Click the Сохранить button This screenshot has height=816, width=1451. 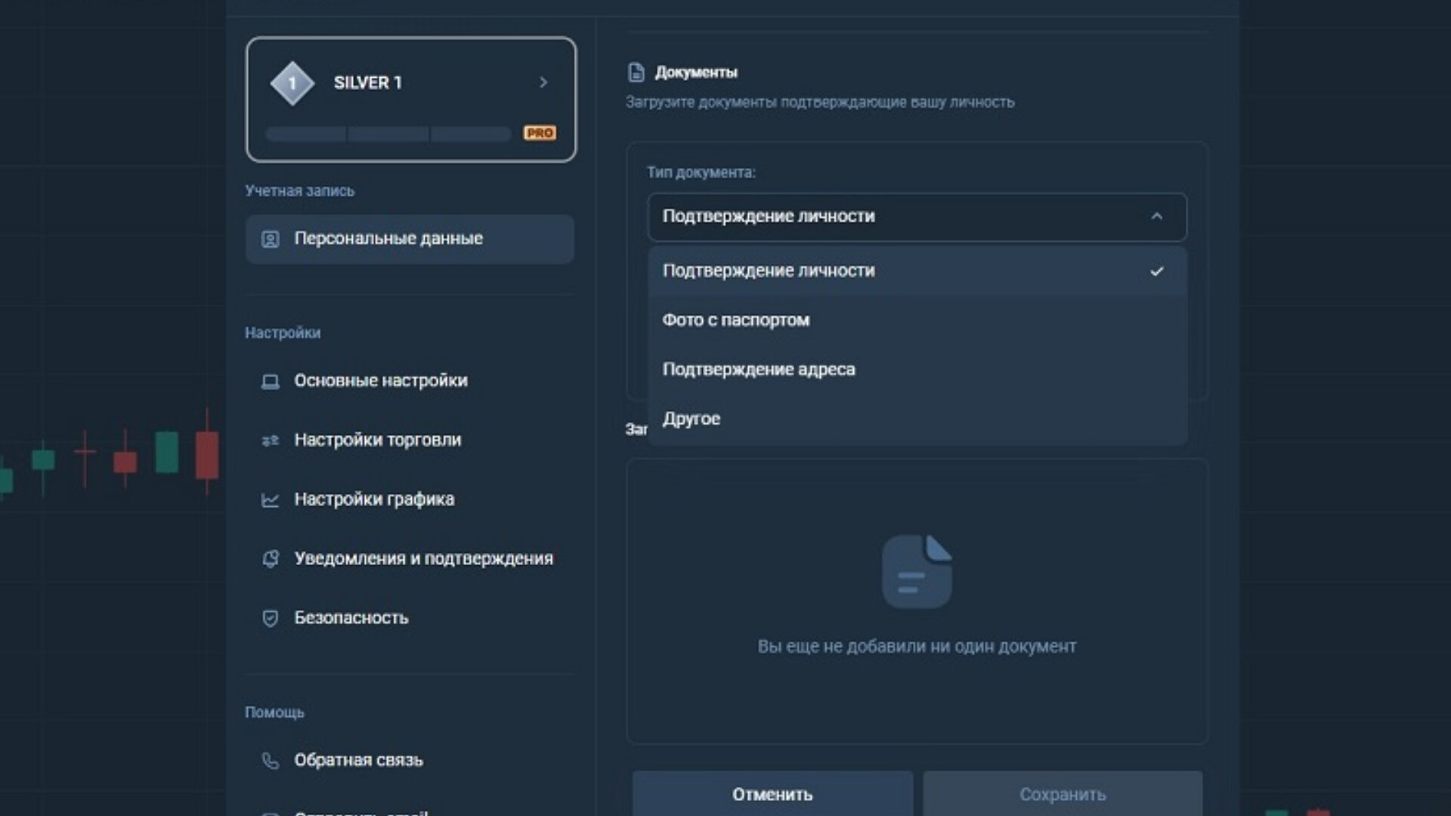coord(1063,793)
